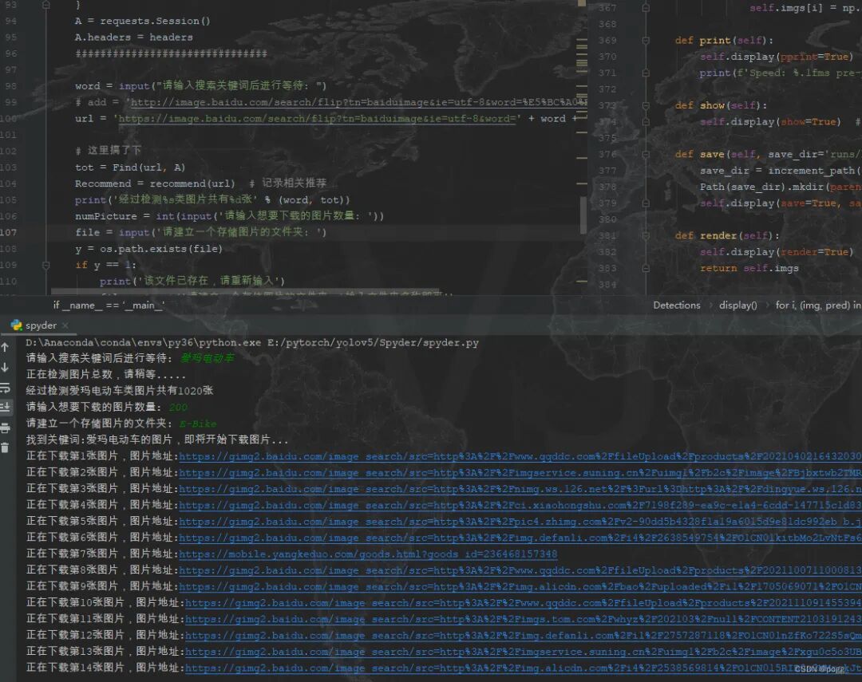Click the console line '正在检测图片总数，请稍等'
The height and width of the screenshot is (682, 862).
point(105,375)
